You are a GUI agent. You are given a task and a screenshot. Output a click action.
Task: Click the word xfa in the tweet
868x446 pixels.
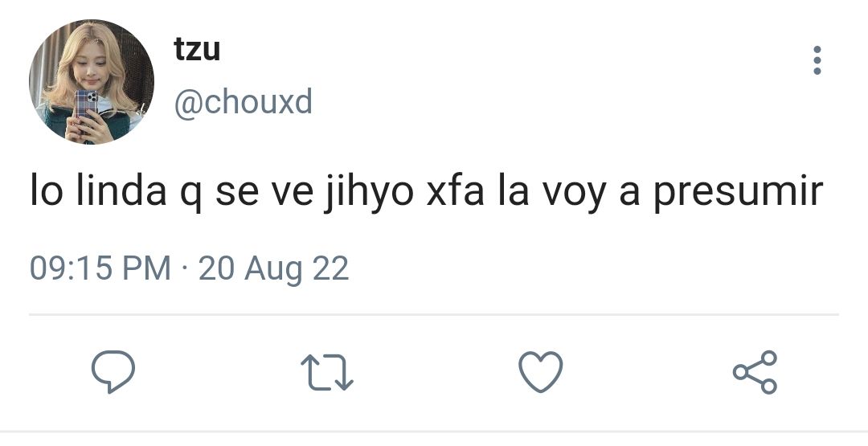pos(456,190)
